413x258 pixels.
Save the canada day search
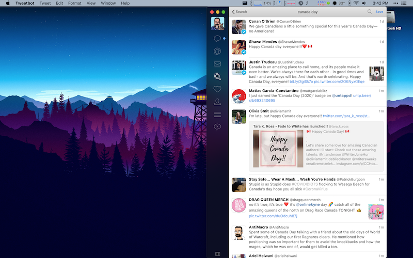tap(379, 11)
